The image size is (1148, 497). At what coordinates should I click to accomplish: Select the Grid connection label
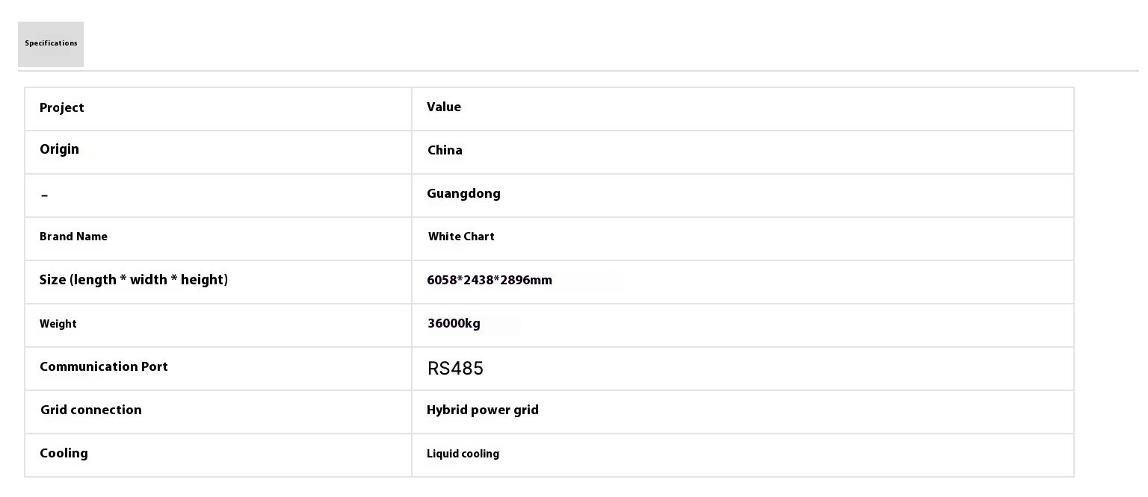coord(90,410)
